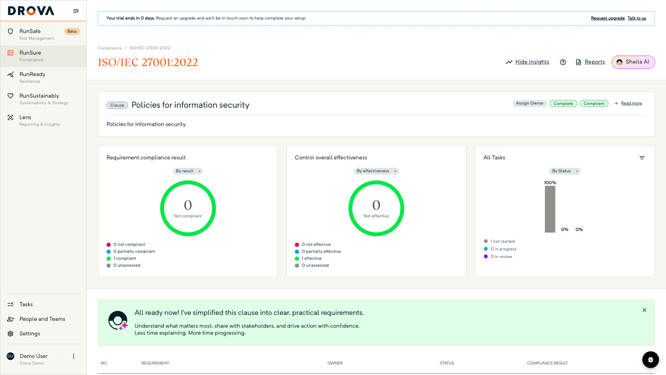Click the Demo User avatar
The width and height of the screenshot is (666, 375).
click(x=10, y=356)
